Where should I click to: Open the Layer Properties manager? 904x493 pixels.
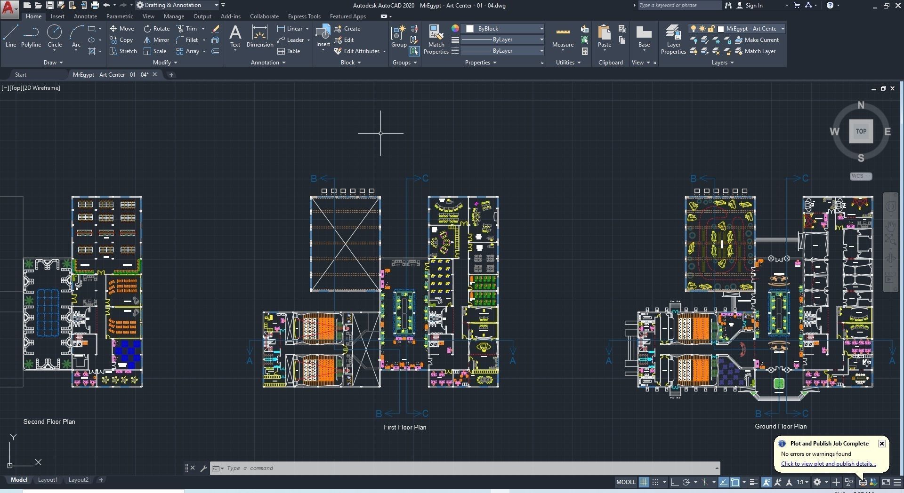[x=673, y=40]
